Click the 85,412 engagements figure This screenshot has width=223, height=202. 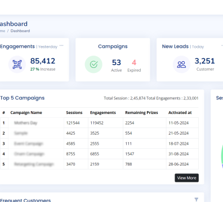(x=43, y=61)
